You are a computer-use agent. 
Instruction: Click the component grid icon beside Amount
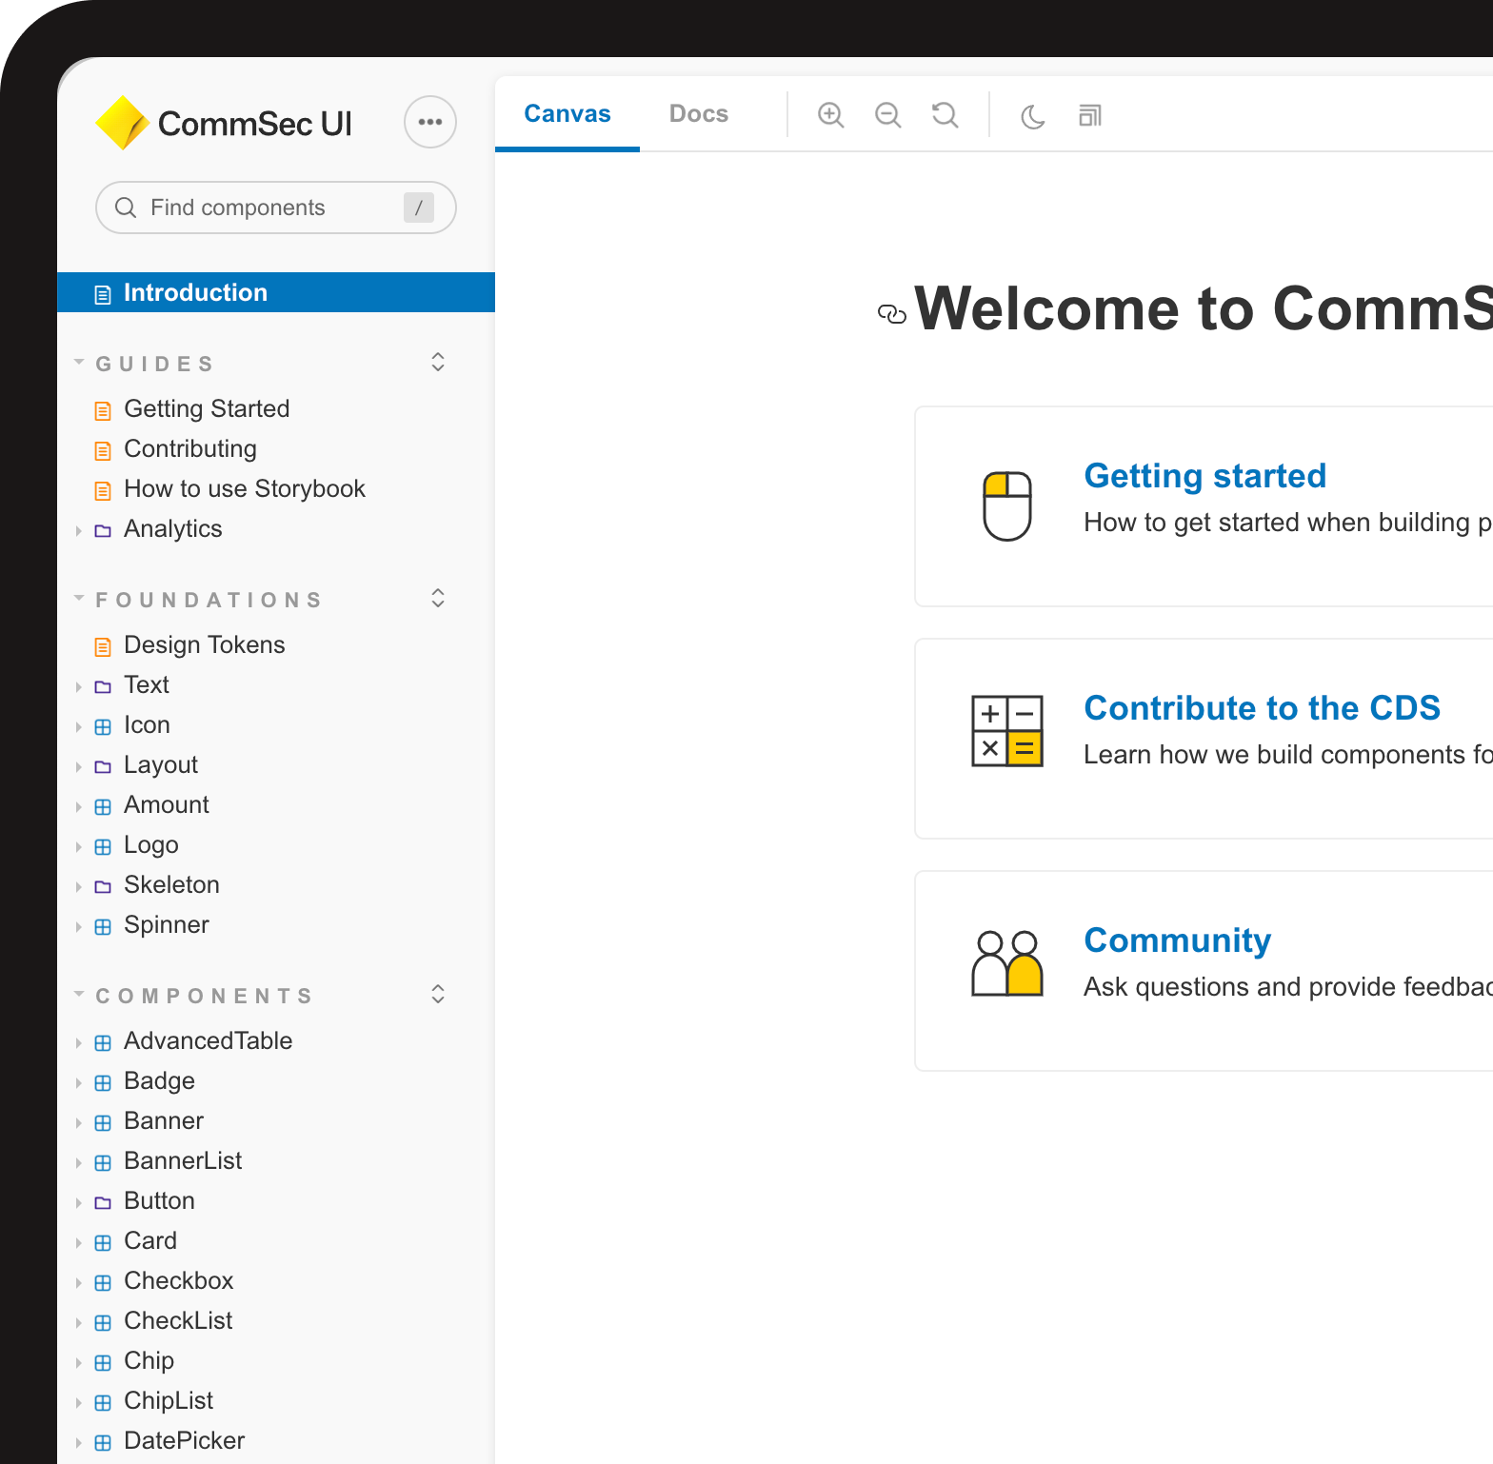pos(103,807)
